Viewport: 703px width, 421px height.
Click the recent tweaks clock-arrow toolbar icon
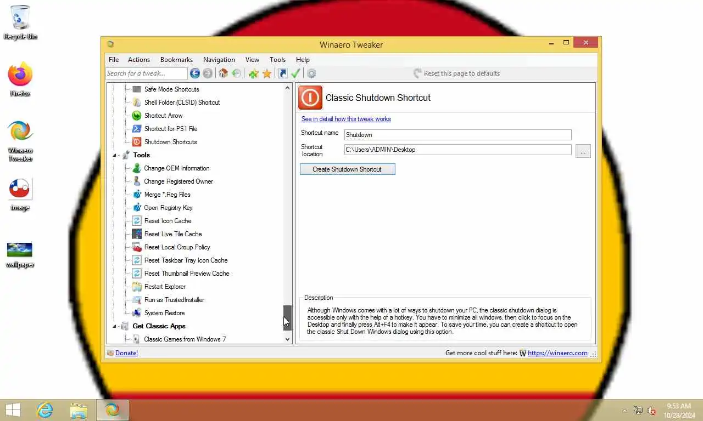pos(237,73)
